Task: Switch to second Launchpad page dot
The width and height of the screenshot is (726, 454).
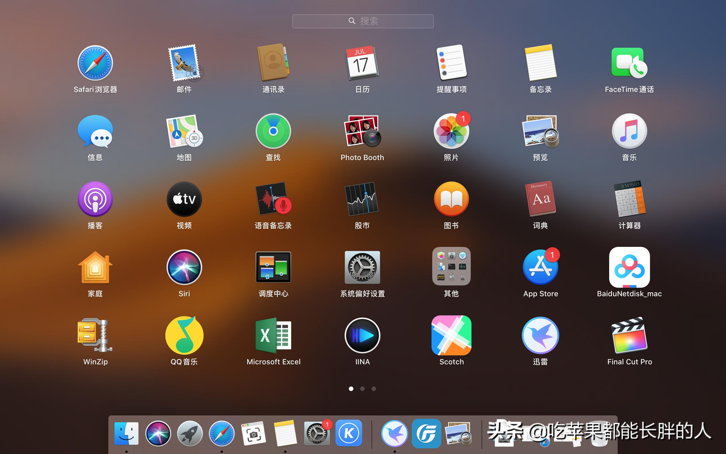Action: click(362, 389)
